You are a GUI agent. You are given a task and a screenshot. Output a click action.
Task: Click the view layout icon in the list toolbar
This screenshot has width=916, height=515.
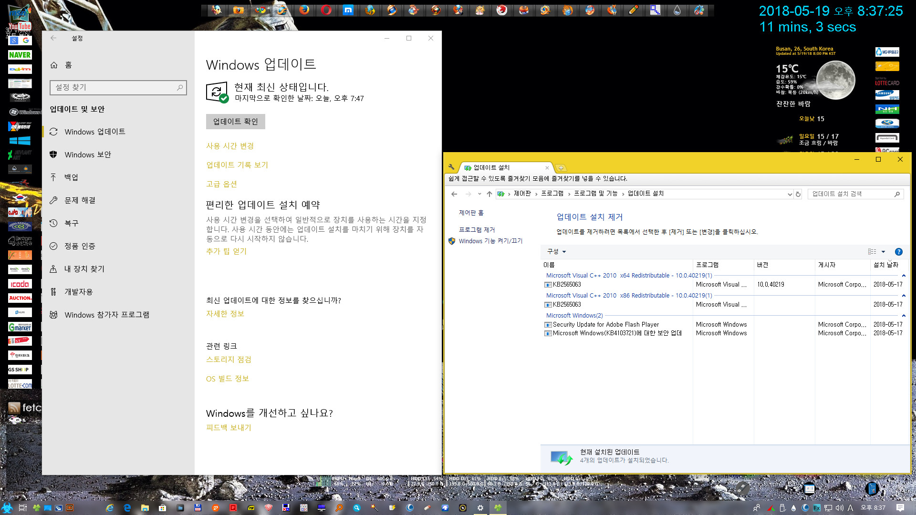pyautogui.click(x=872, y=252)
